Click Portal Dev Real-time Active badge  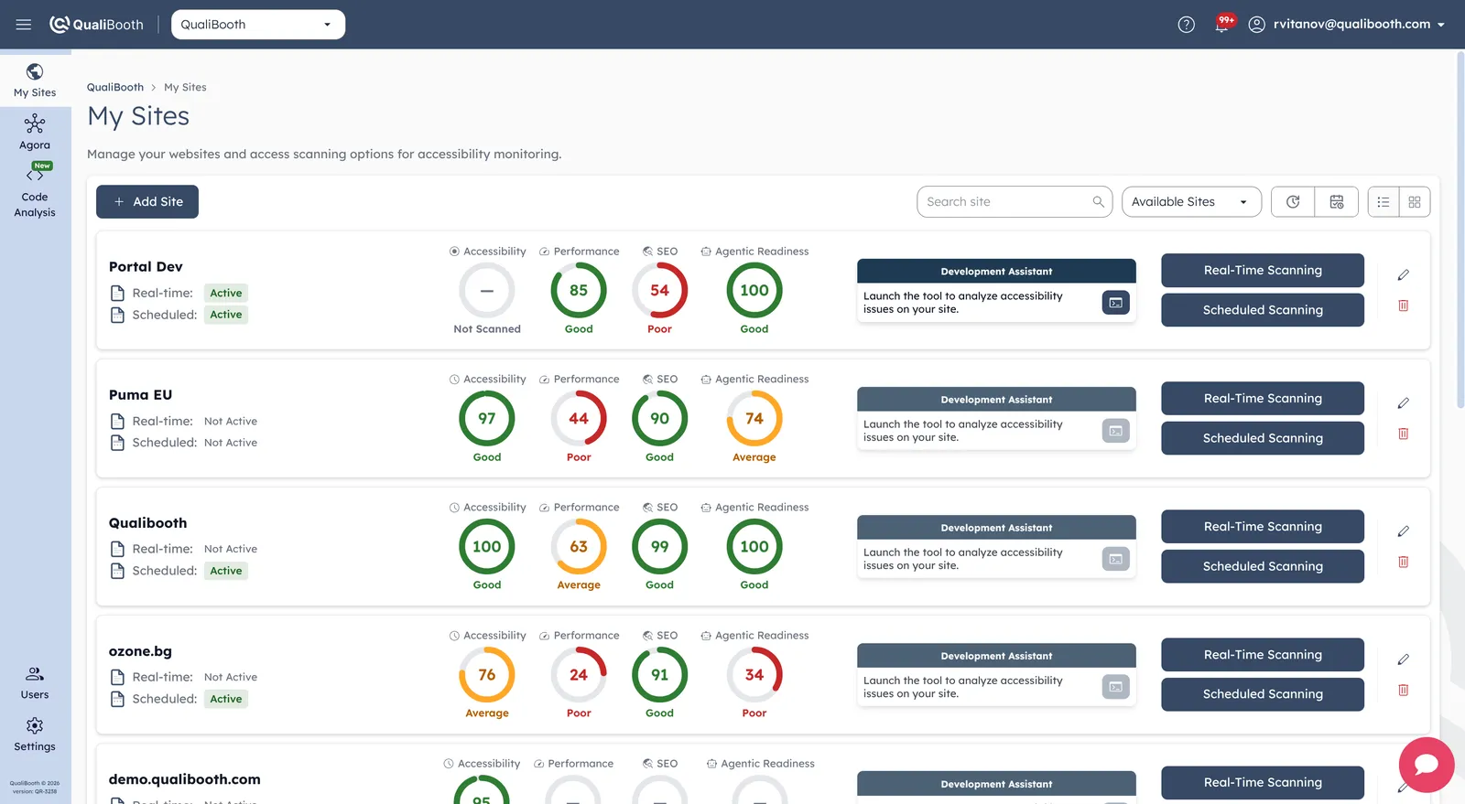tap(226, 294)
